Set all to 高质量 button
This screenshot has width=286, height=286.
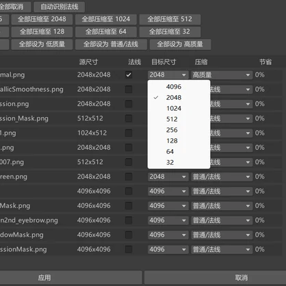pos(180,44)
